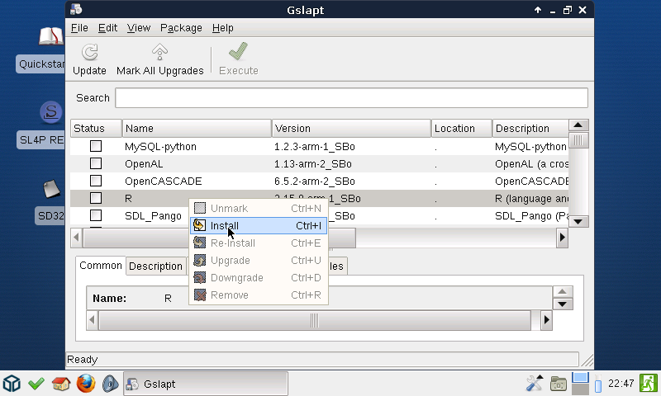Click the Mark All Upgrades toolbar icon
The height and width of the screenshot is (396, 661).
coord(159,53)
